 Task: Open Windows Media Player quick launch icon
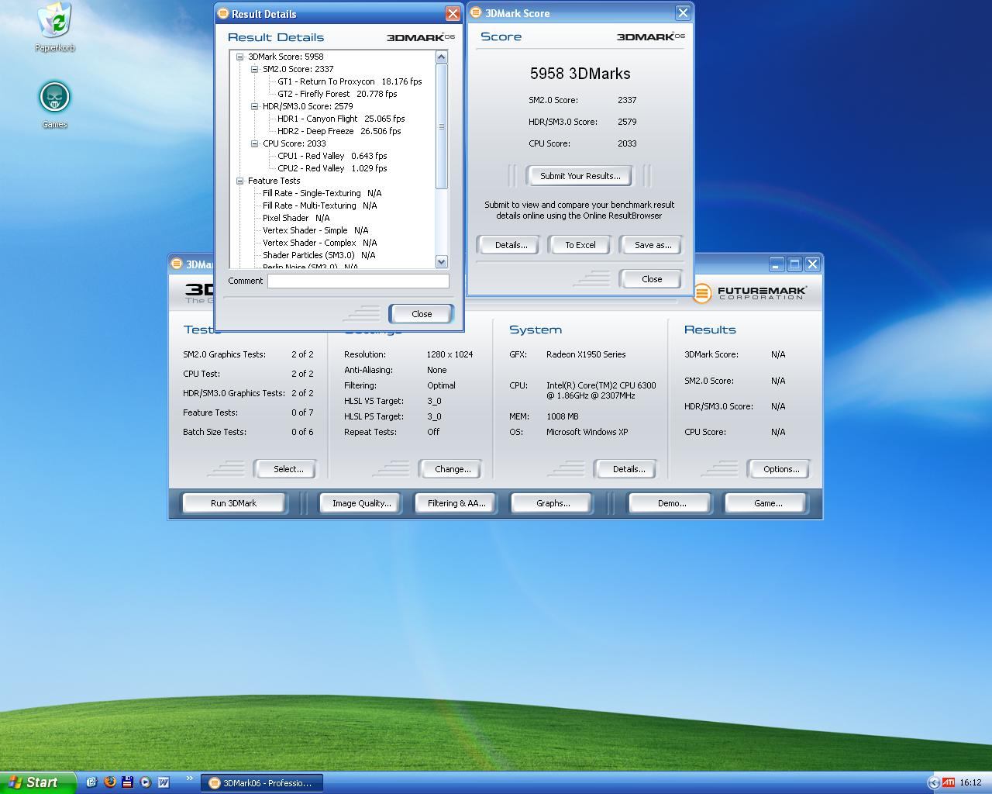click(x=145, y=782)
